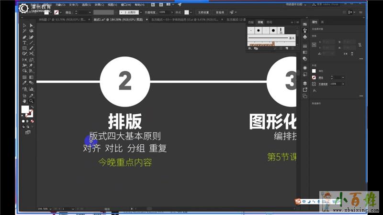This screenshot has width=383, height=215.
Task: Open the 文字 (Type) menu
Action: click(73, 5)
